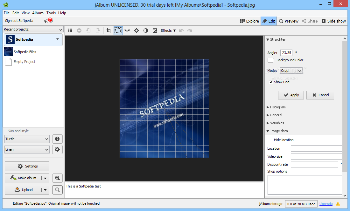The image size is (350, 211).
Task: Open Make album options arrow
Action: (45, 178)
